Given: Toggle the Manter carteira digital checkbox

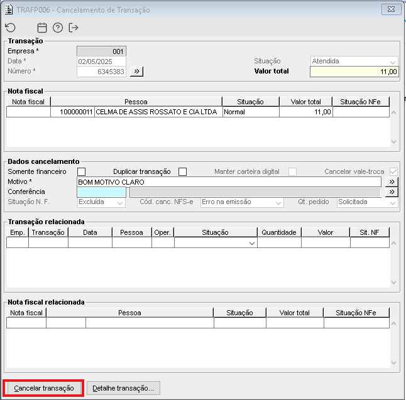Looking at the screenshot, I should pos(292,171).
